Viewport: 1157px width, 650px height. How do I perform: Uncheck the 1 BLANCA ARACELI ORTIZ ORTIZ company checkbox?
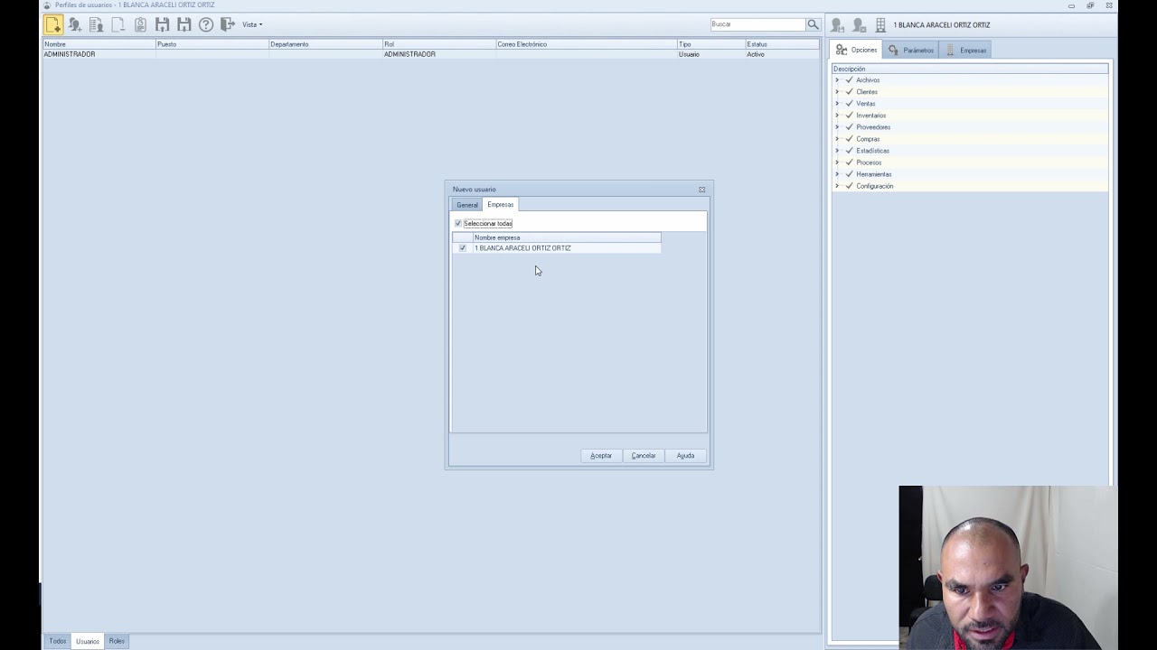click(463, 247)
